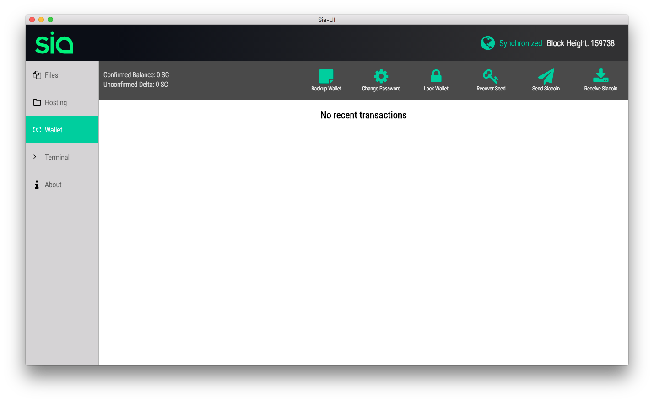
Task: Click the Sia logo in header
Action: point(54,43)
